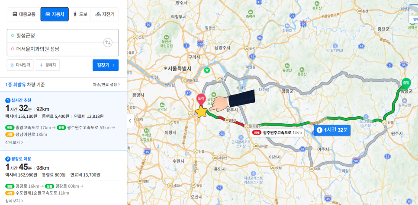Expand 상세보기 for the 경강로 이용 route
The height and width of the screenshot is (205, 418).
click(14, 201)
